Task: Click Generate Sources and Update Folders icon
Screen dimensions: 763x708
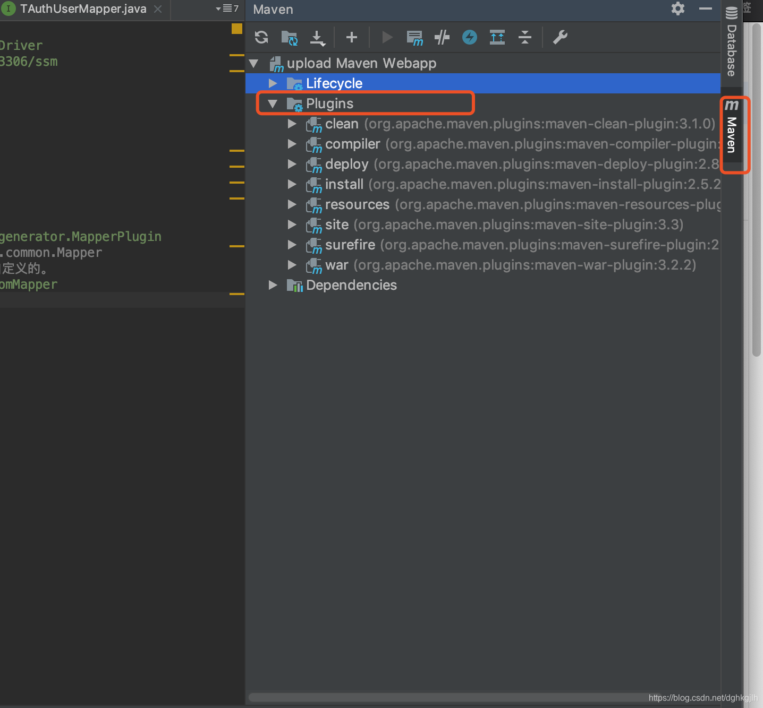Action: (289, 37)
